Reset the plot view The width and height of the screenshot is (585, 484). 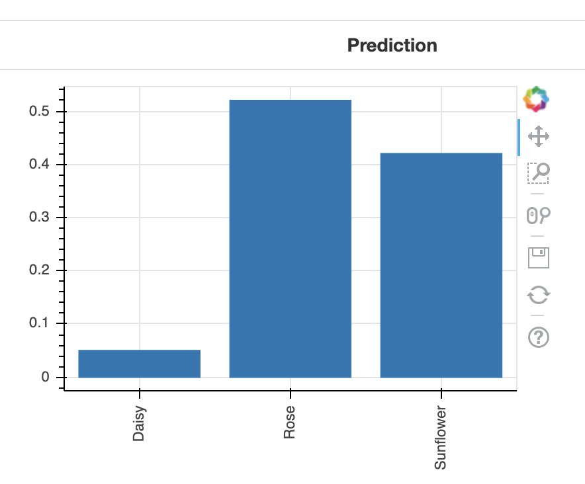[539, 295]
